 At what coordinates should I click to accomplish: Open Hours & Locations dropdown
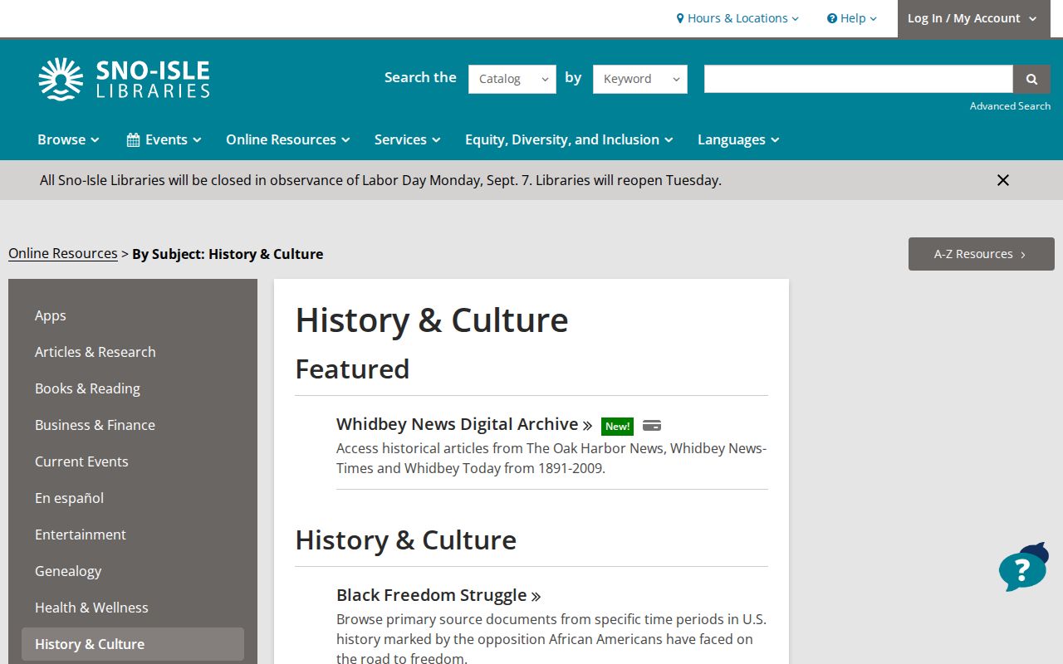coord(737,18)
